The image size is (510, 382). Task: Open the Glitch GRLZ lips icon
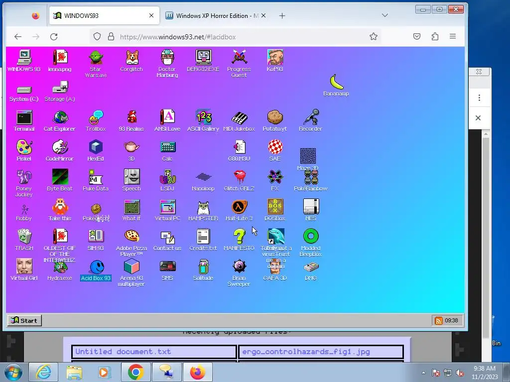pos(240,177)
